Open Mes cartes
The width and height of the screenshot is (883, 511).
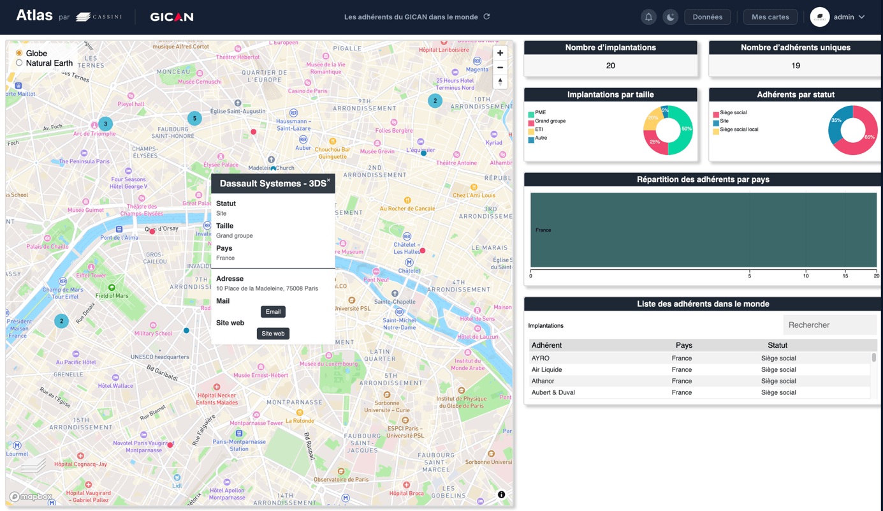pos(770,17)
